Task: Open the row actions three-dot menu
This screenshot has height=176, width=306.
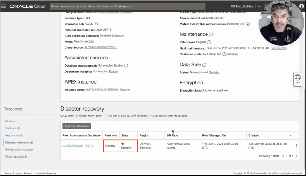Action: (296, 146)
